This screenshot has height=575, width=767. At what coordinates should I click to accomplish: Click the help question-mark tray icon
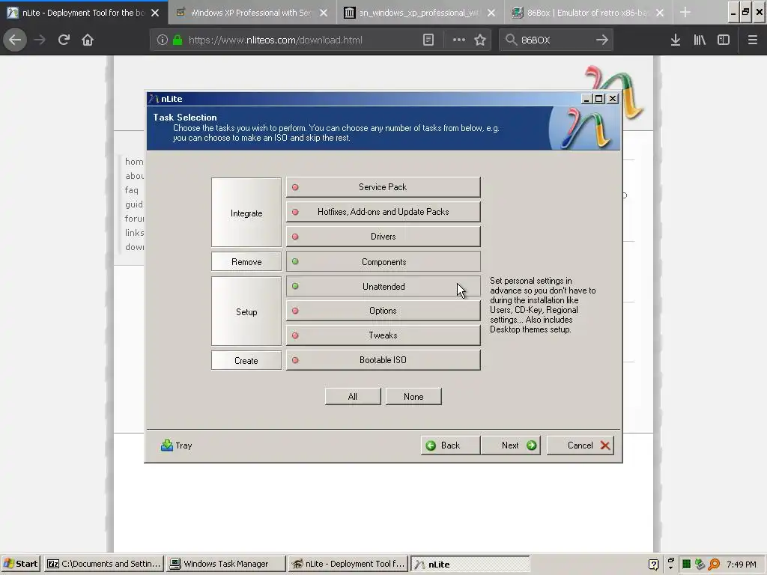point(653,565)
